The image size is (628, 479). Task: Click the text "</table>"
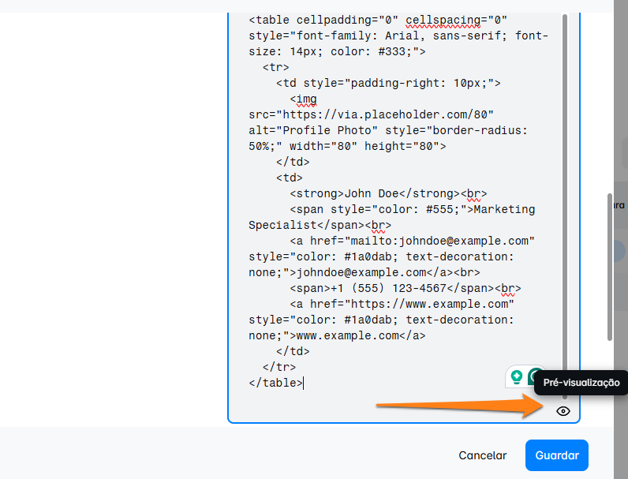click(x=275, y=383)
